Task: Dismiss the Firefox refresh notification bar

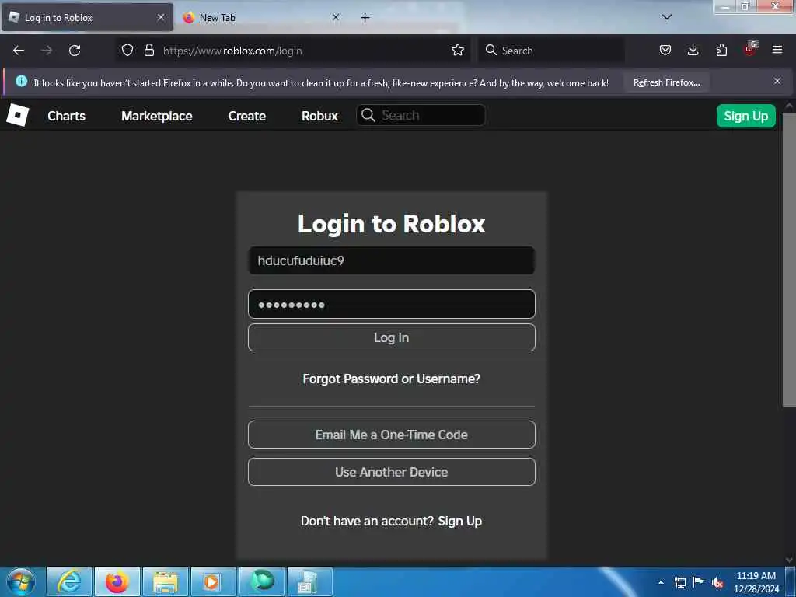Action: pos(777,81)
